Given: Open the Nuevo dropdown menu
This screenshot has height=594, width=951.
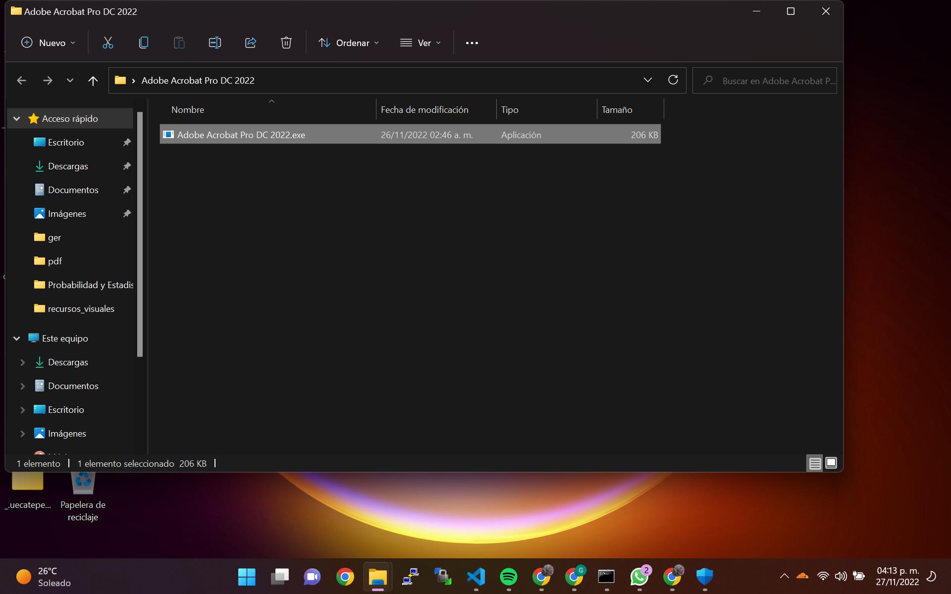Looking at the screenshot, I should tap(48, 43).
